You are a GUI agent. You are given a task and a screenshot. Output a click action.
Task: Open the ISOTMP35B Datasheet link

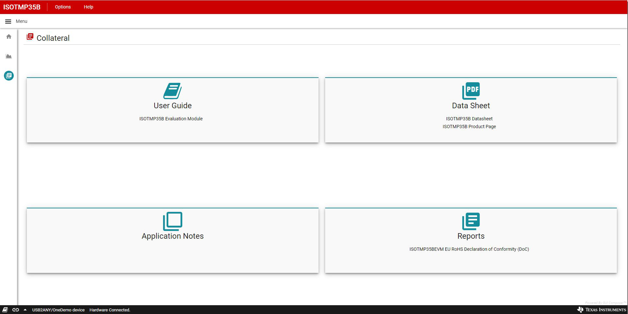pos(469,119)
